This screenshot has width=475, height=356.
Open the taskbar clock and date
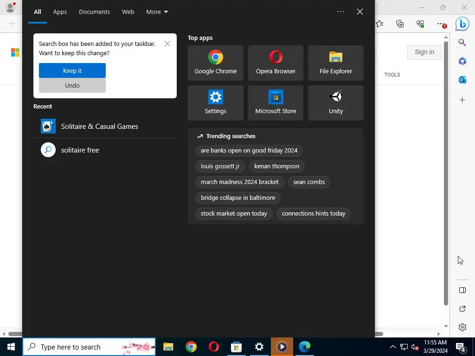(435, 347)
